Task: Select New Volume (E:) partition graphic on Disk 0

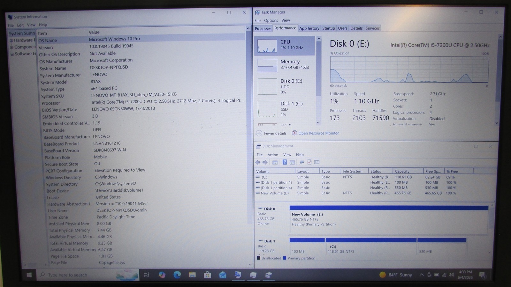Action: pyautogui.click(x=389, y=220)
